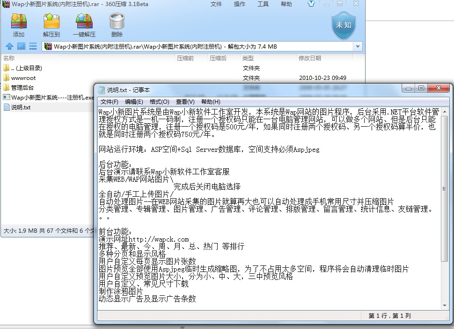Click the 解压到 (Extract to) icon

tap(51, 25)
